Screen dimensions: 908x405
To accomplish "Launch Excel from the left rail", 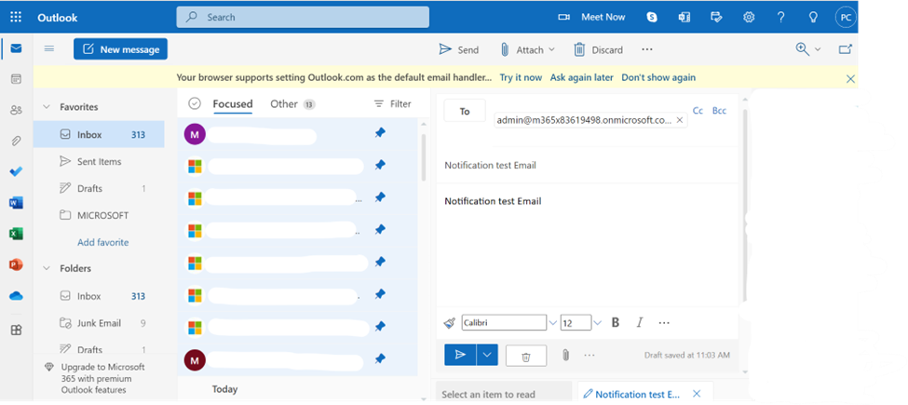I will pos(16,234).
